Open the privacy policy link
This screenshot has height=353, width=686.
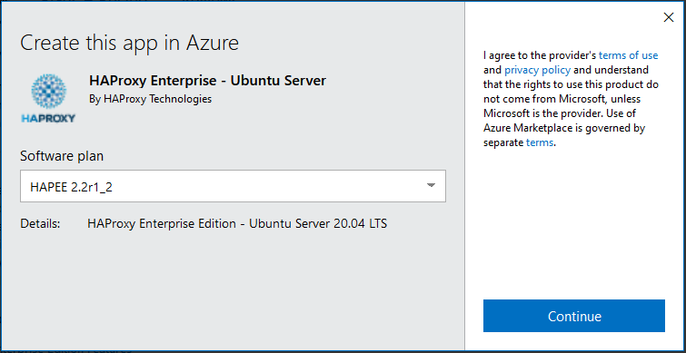pos(537,70)
